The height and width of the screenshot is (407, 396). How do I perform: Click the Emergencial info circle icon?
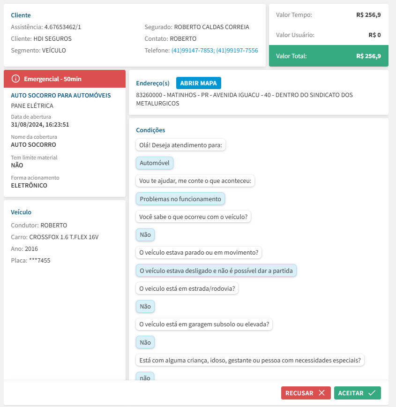(15, 79)
